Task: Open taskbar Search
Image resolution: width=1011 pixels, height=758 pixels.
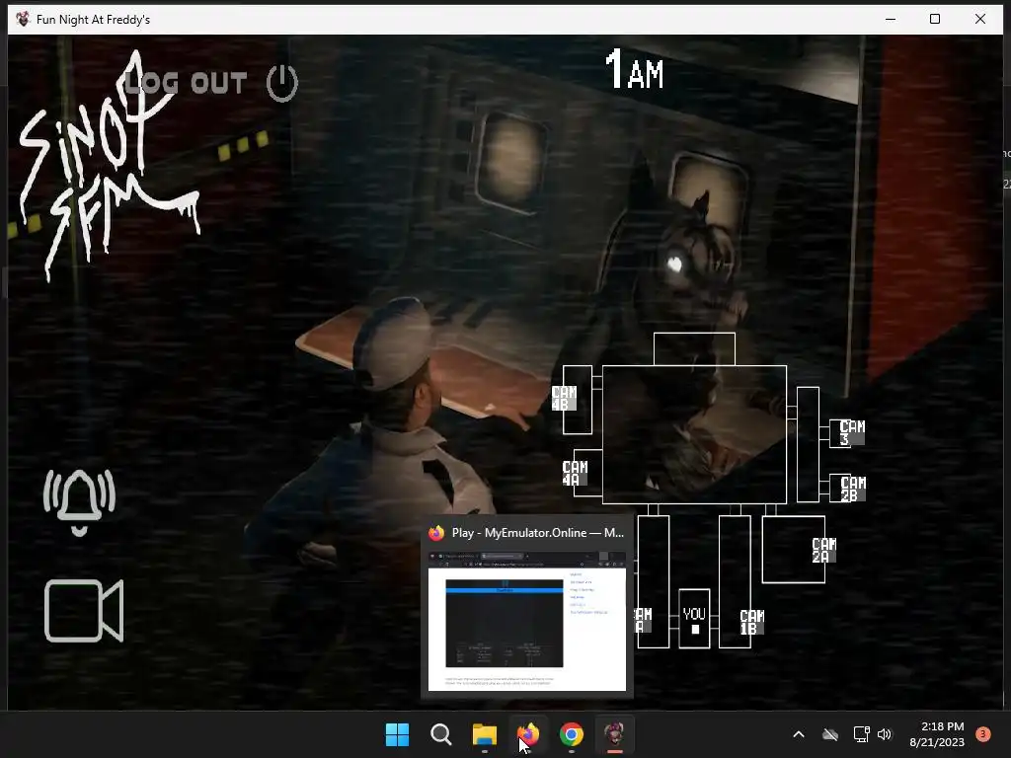Action: [441, 734]
